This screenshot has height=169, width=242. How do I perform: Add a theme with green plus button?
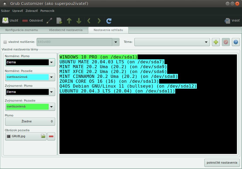[216, 42]
